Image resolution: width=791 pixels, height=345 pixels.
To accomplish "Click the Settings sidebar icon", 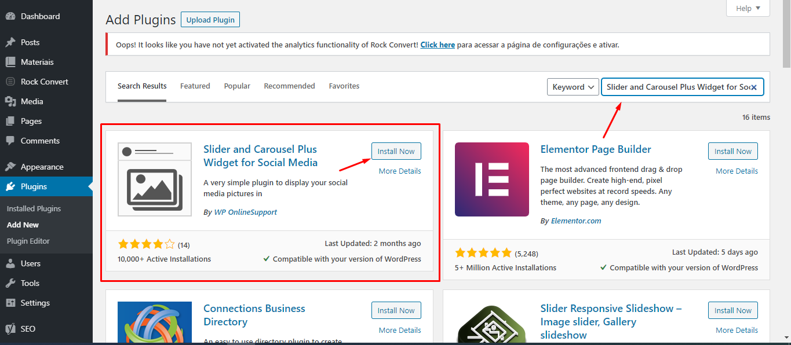I will pos(10,303).
